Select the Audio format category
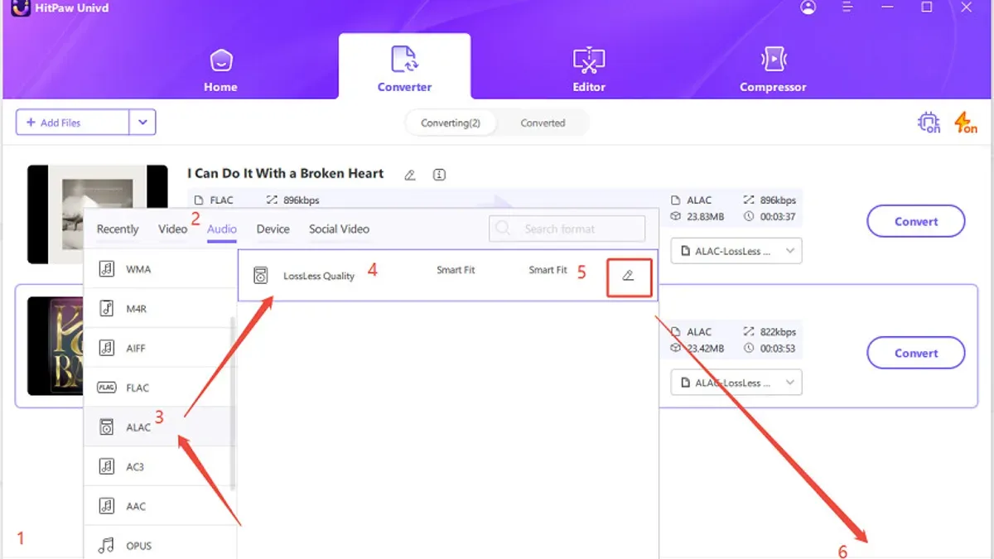This screenshot has height=559, width=994. coord(222,229)
